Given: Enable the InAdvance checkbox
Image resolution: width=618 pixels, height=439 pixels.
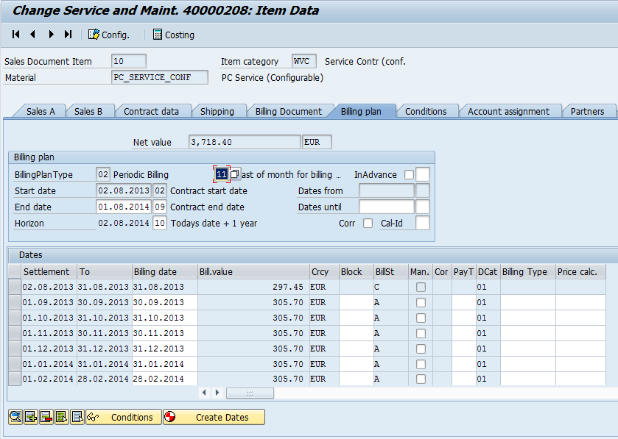Looking at the screenshot, I should [x=409, y=174].
